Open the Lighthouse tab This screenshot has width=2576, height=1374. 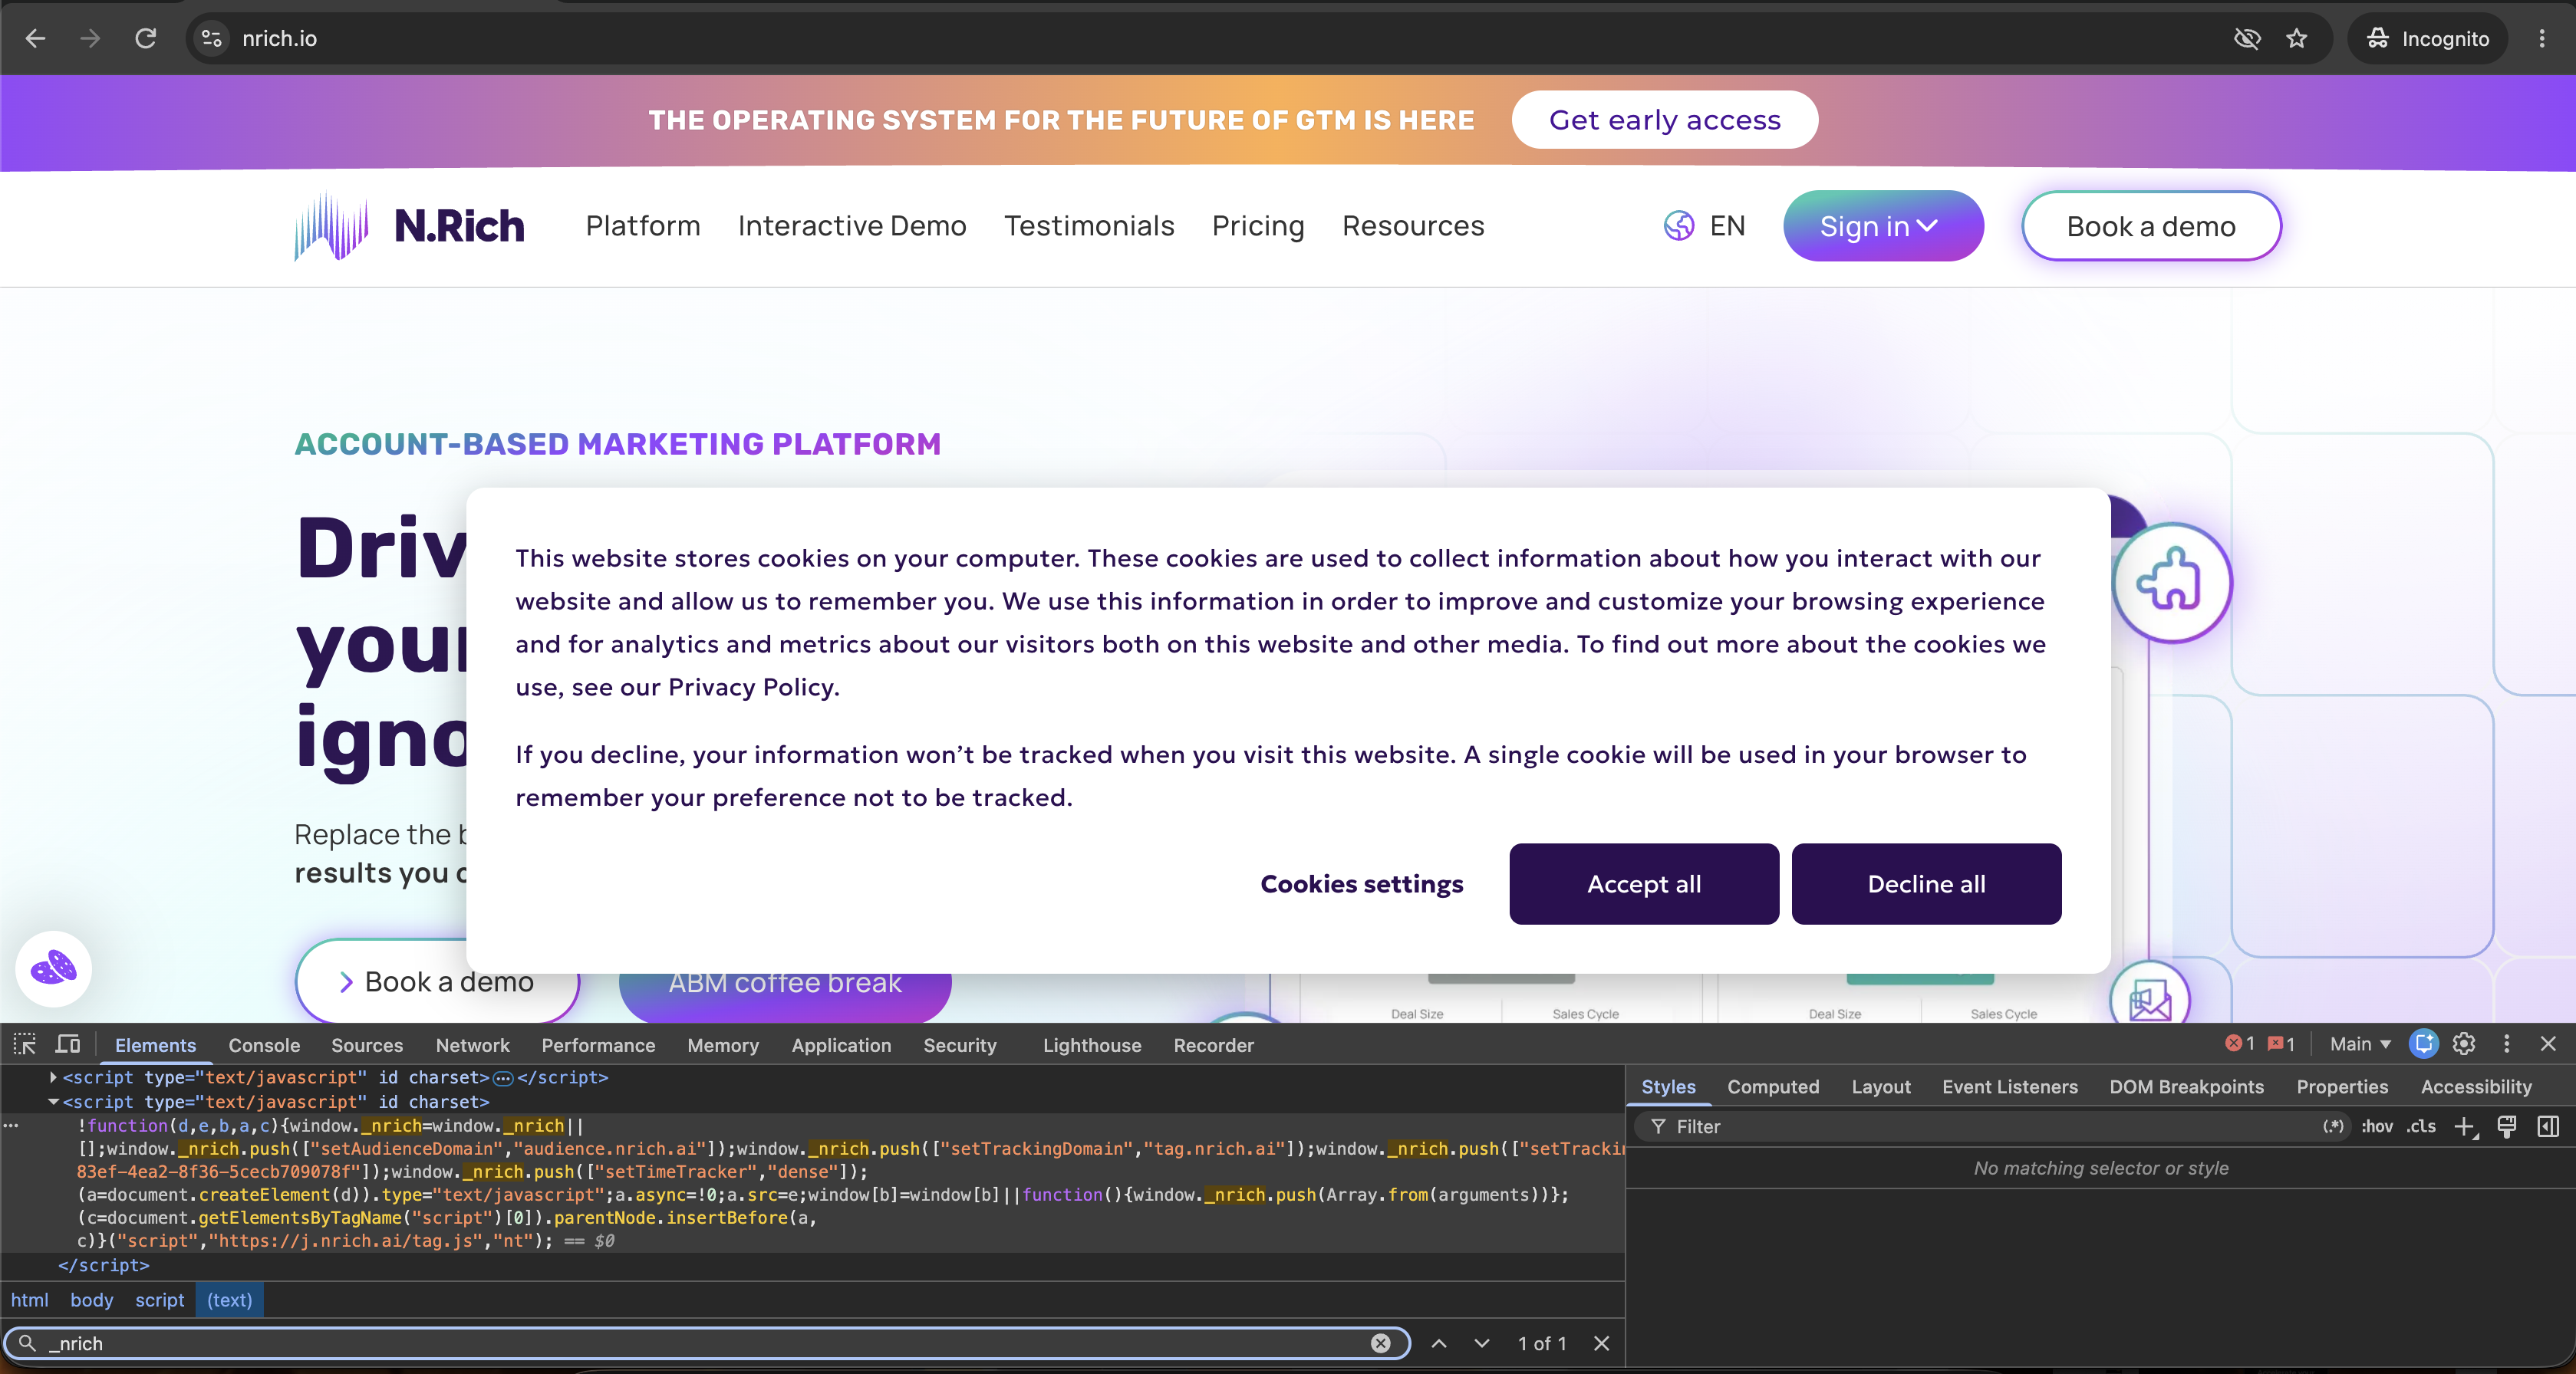1092,1044
